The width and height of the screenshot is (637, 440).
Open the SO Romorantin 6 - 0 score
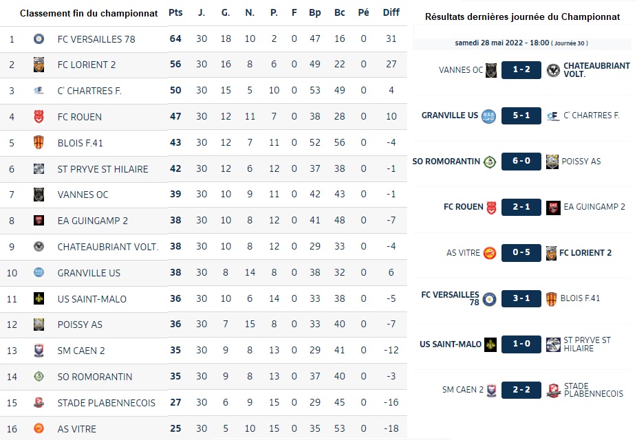(x=521, y=162)
